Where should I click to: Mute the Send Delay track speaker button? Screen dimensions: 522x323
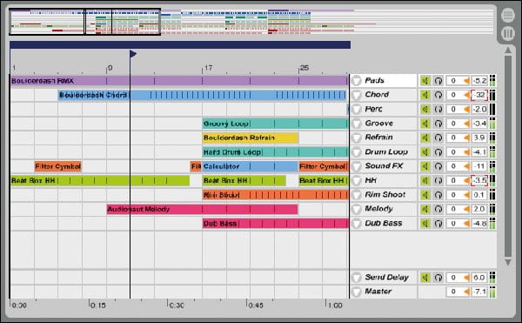coord(425,278)
